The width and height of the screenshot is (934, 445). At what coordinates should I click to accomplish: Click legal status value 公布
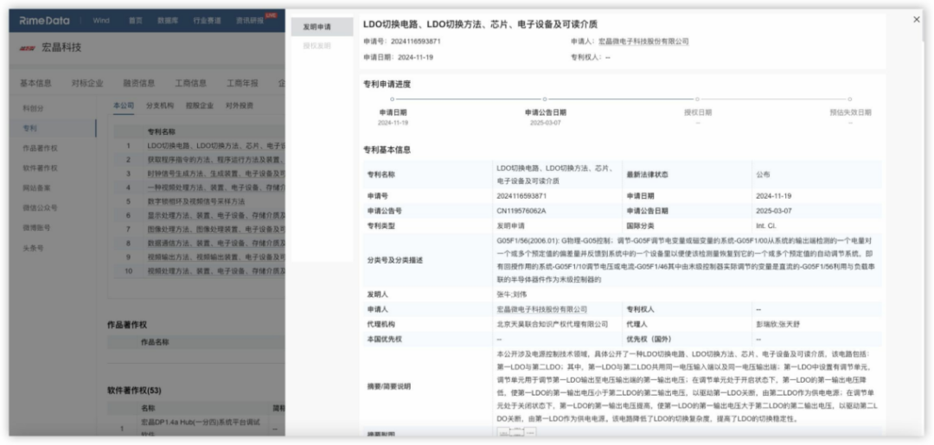(x=763, y=175)
